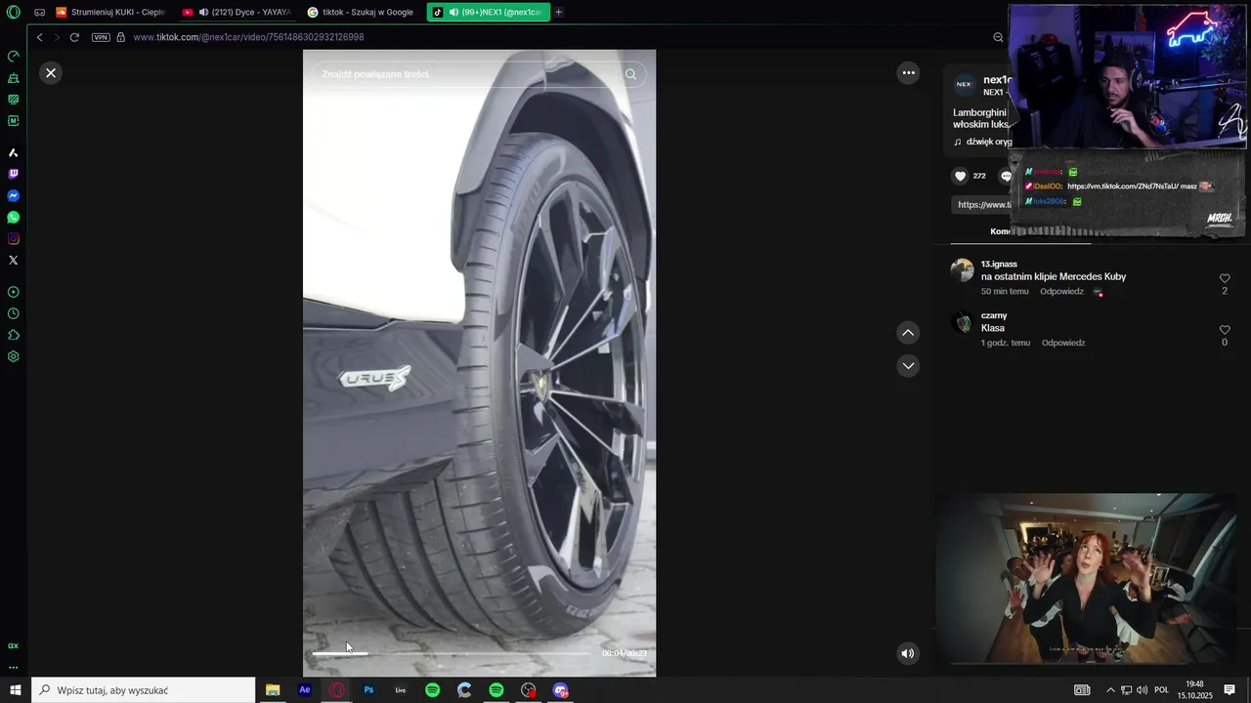Click the workspaces icon left of tabs
1251x703 pixels.
[39, 13]
